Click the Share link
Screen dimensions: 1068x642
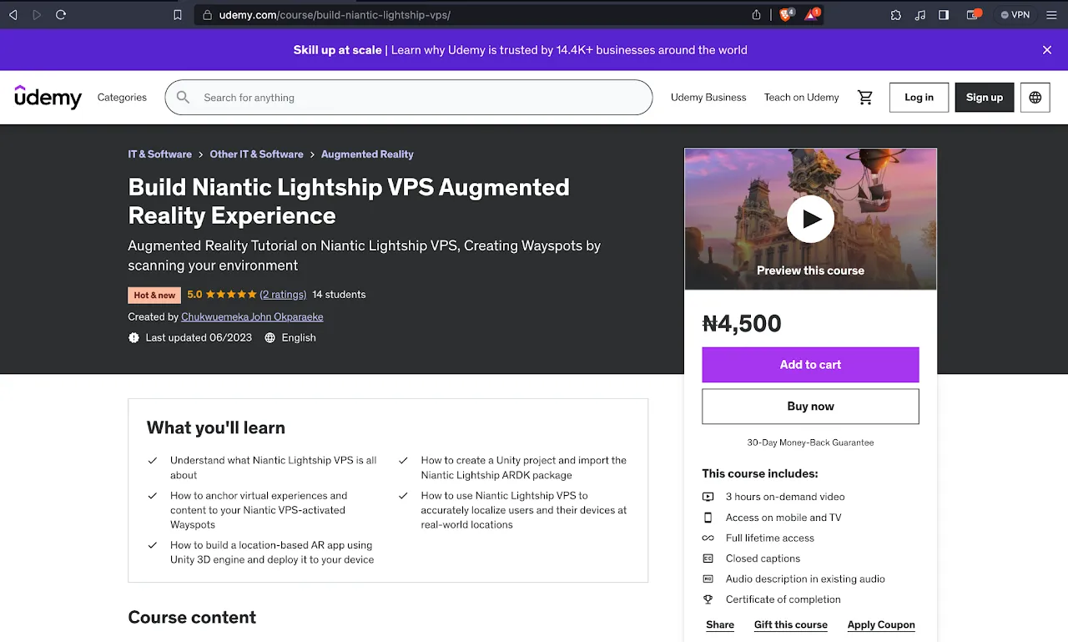pos(720,624)
